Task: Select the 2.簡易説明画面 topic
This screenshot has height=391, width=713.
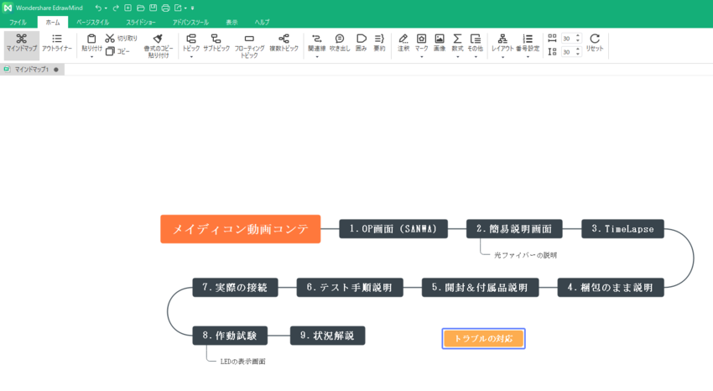Action: (x=514, y=229)
